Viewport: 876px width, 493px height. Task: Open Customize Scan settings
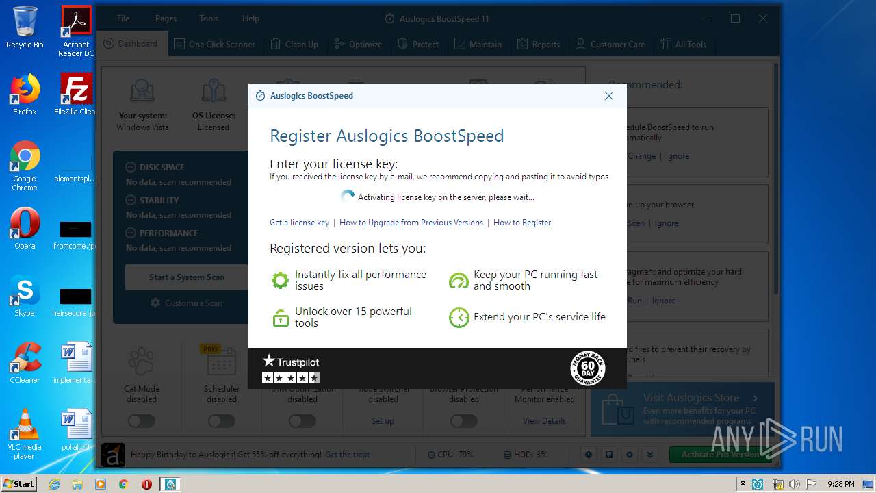pyautogui.click(x=186, y=303)
